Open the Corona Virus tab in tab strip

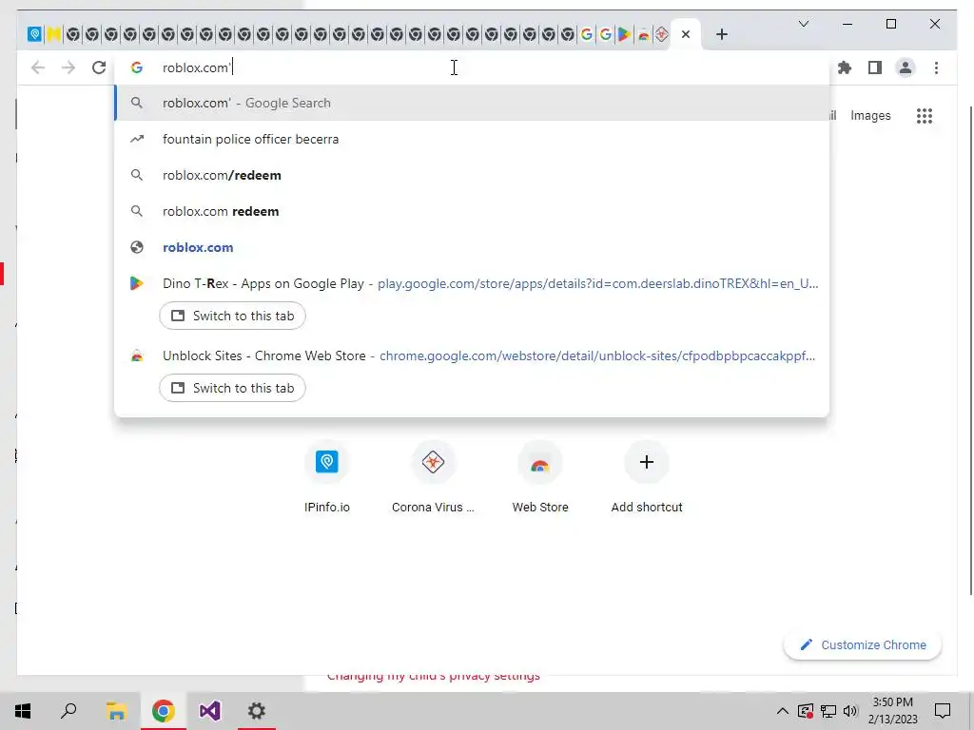662,34
